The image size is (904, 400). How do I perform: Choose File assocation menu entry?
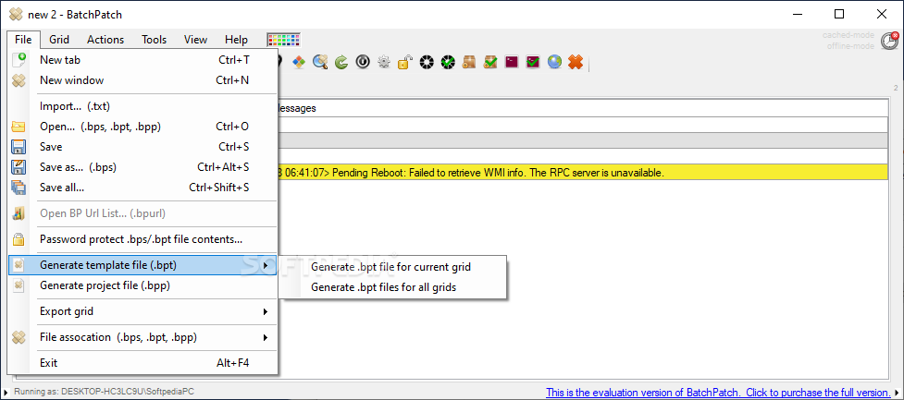(x=143, y=337)
